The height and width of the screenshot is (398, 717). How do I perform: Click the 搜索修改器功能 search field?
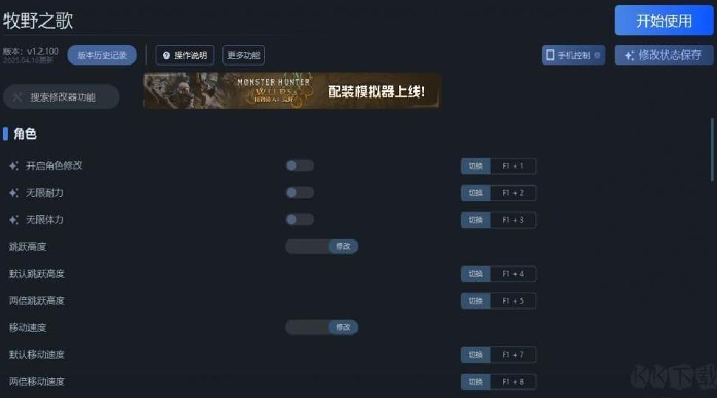61,97
